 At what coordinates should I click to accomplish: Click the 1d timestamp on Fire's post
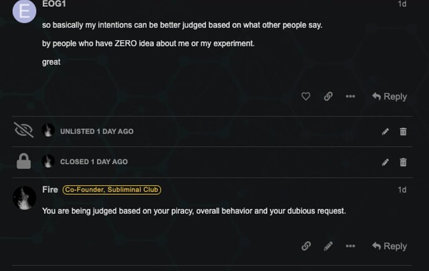402,190
